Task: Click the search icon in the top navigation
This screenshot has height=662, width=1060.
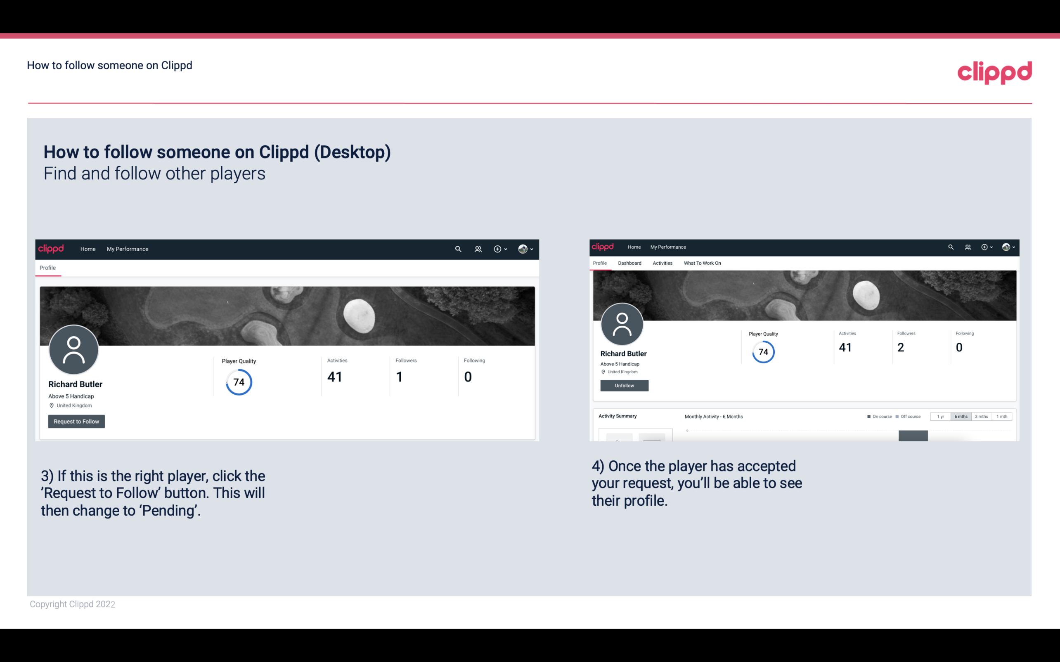Action: (457, 249)
